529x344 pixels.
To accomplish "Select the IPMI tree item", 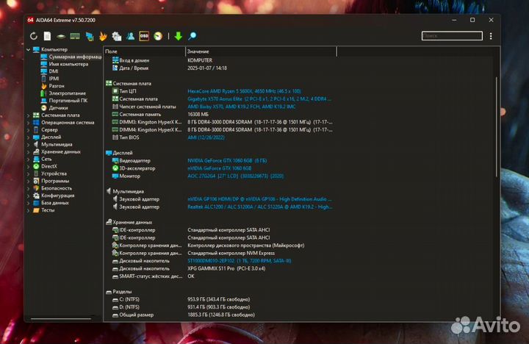I will (x=50, y=79).
